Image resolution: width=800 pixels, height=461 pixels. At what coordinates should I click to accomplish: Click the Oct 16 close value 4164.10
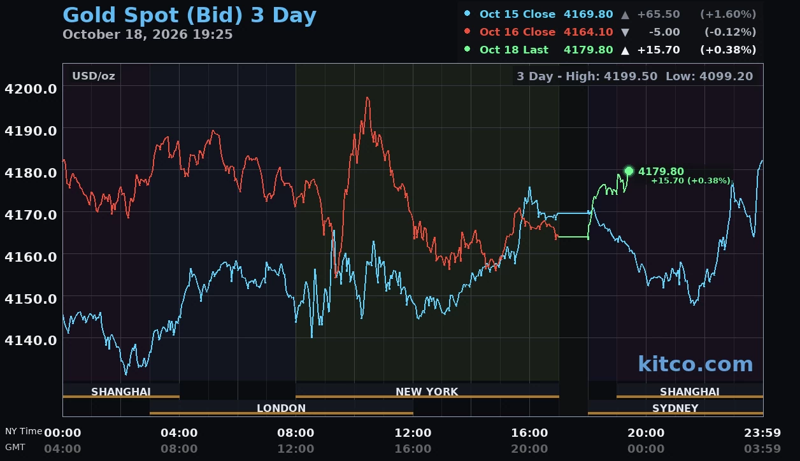[x=589, y=32]
